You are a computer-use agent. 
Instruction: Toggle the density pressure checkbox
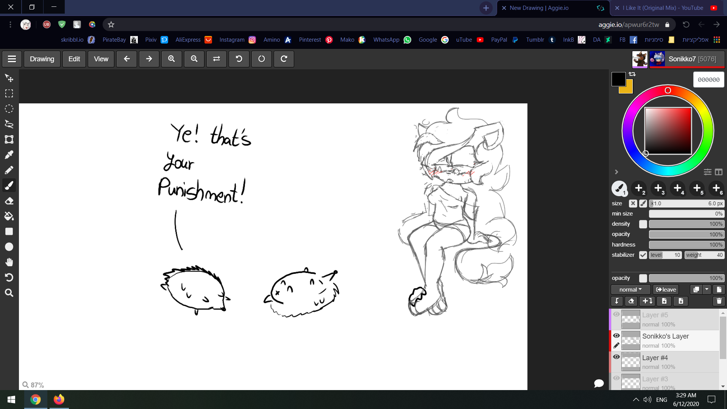(x=643, y=224)
